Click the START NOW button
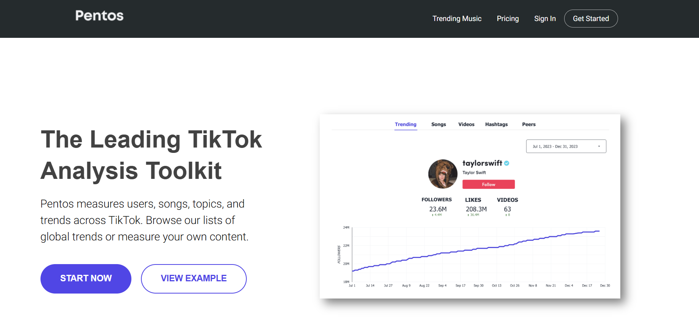699x318 pixels. [86, 279]
